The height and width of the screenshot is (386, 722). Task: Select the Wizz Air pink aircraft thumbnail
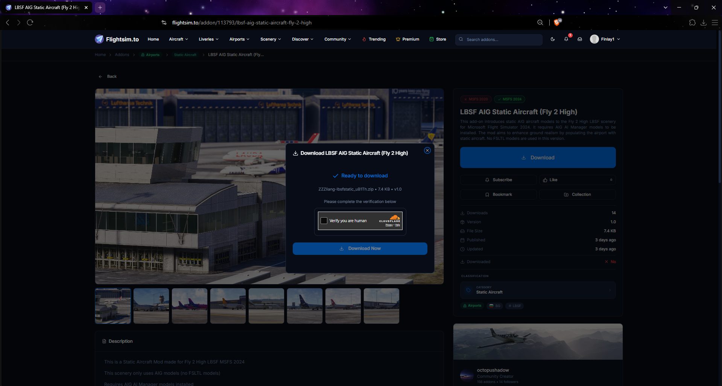coord(190,306)
